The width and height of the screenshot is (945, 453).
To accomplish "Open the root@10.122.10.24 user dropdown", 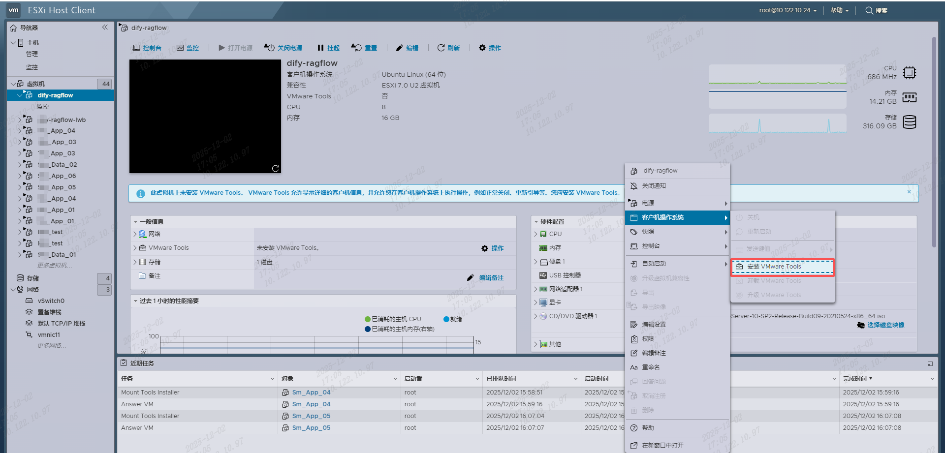I will coord(788,10).
